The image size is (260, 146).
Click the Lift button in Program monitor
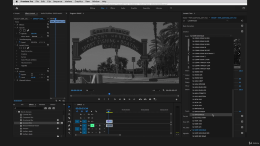point(140,99)
